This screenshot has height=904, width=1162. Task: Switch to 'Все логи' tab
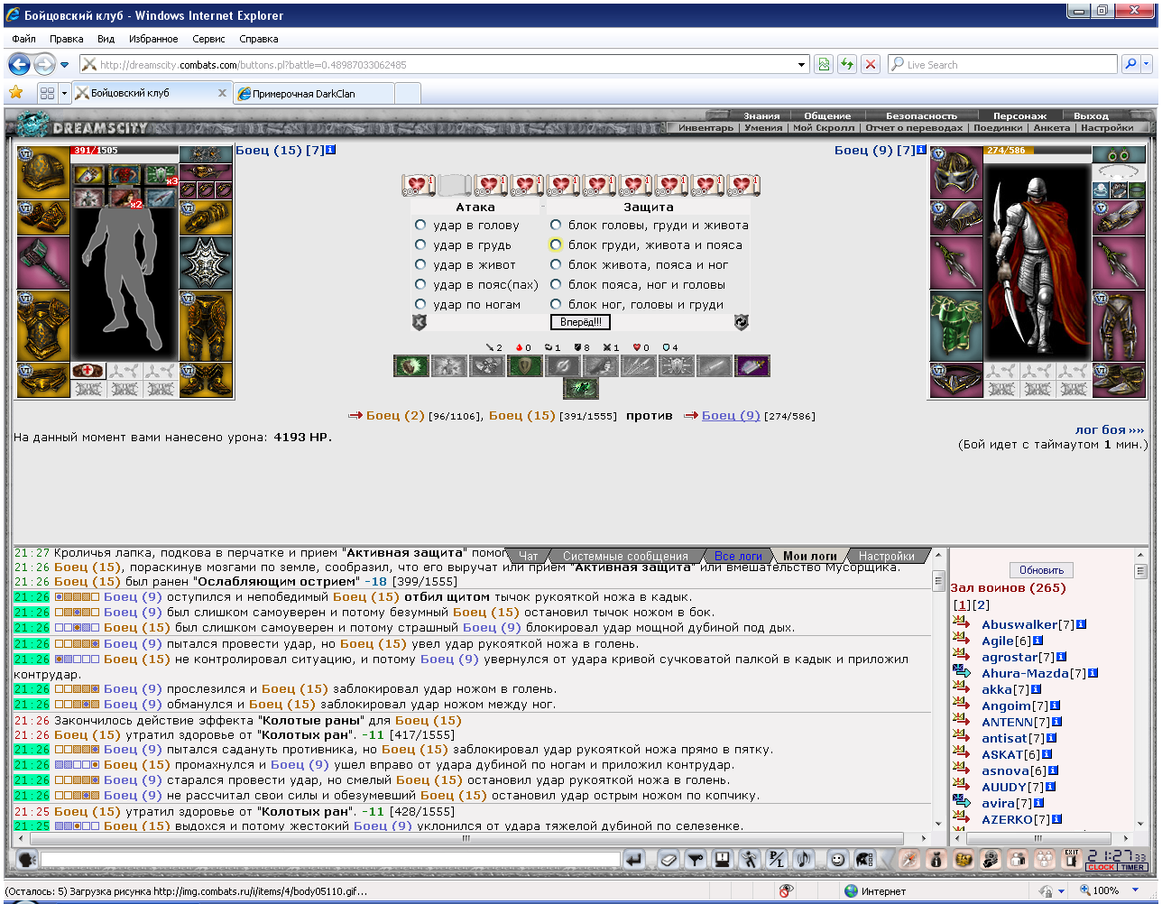coord(737,557)
